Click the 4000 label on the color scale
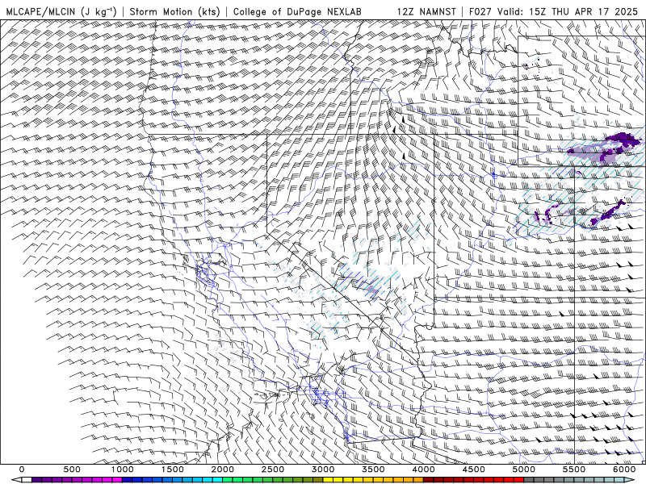Viewport: 646px width, 484px height. tap(424, 469)
